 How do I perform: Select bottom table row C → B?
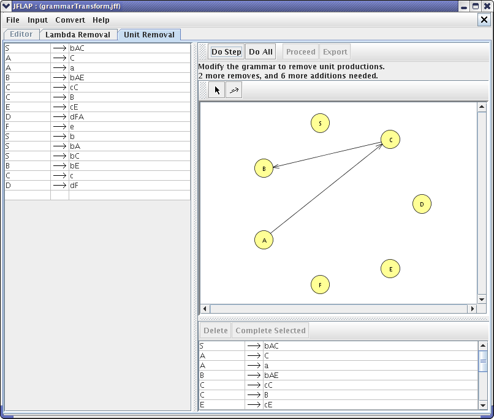tap(339, 394)
